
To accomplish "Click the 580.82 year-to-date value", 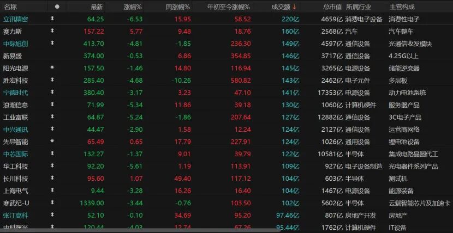I will coord(241,81).
